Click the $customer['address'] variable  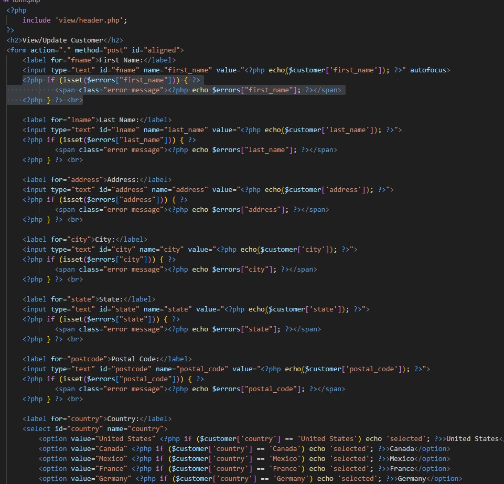(325, 190)
